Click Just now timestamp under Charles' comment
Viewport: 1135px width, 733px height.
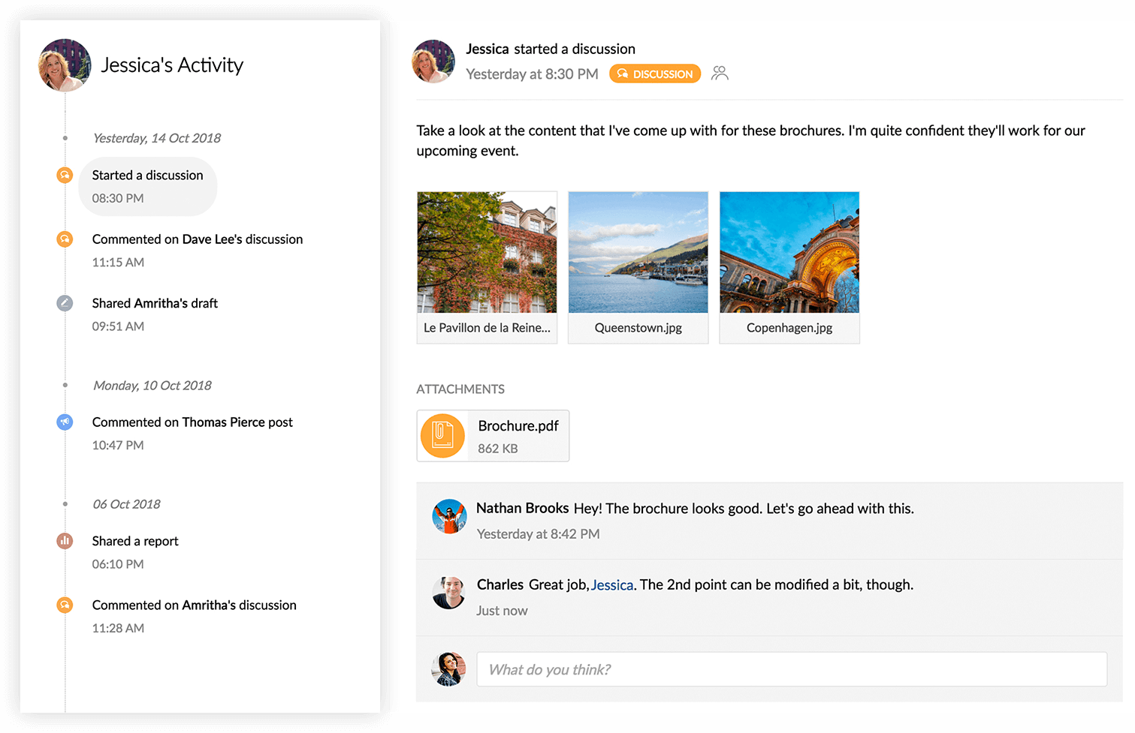point(502,611)
